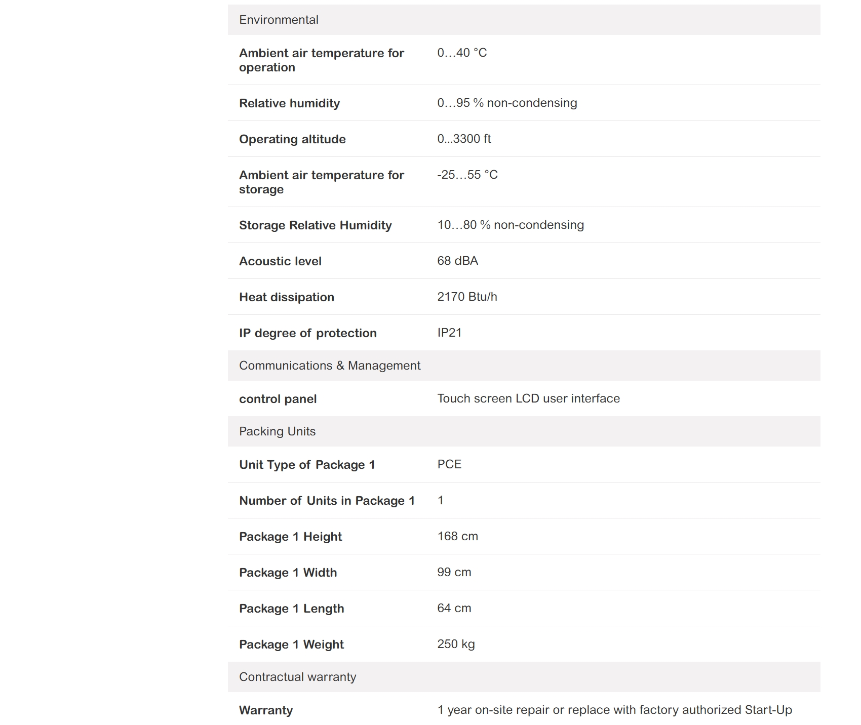Click the 250 kg package weight value

point(456,644)
